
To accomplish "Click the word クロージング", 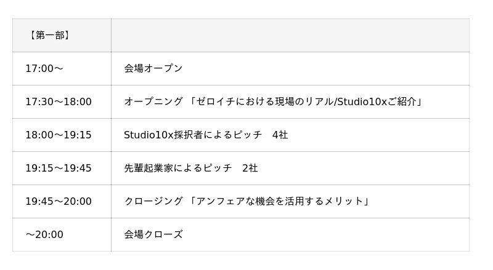I will 153,201.
